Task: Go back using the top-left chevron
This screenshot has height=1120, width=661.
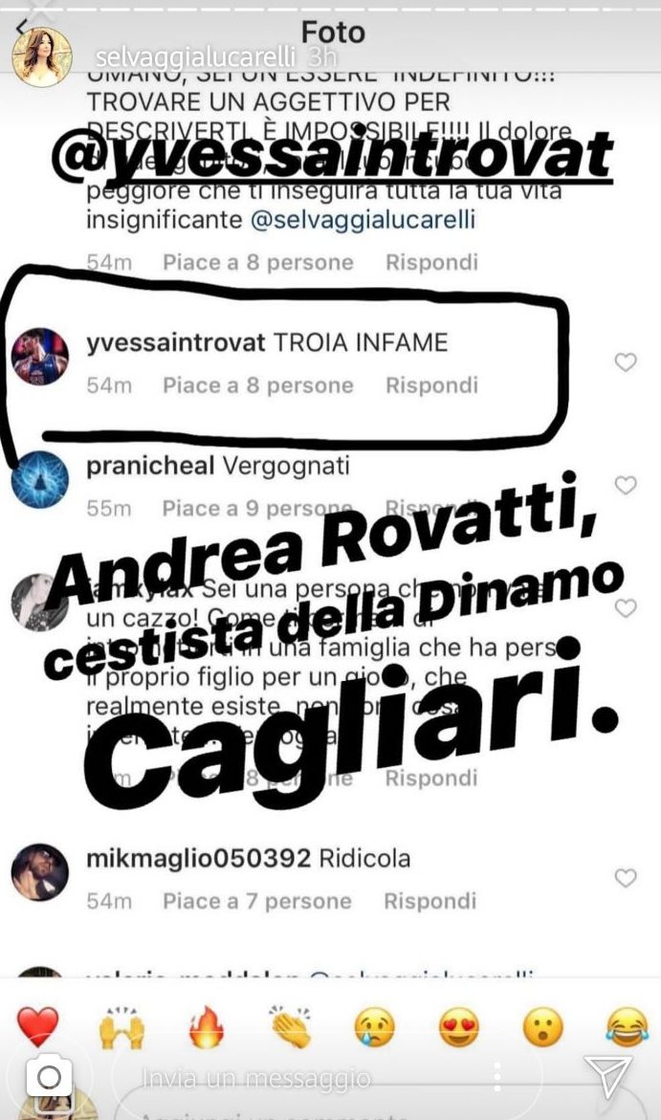Action: coord(21,27)
